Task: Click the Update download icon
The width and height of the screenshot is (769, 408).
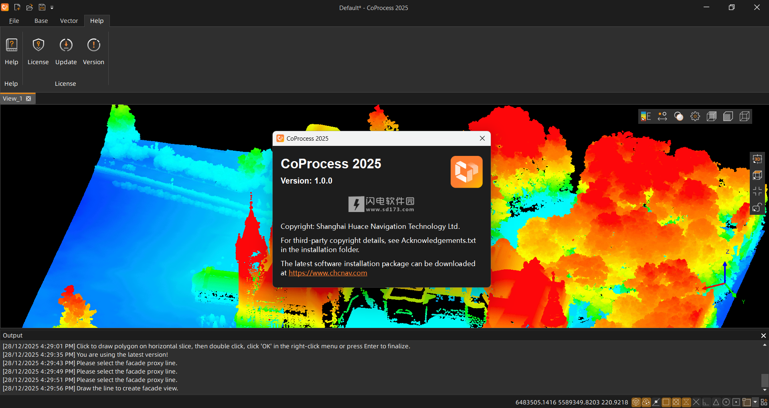Action: click(x=66, y=45)
